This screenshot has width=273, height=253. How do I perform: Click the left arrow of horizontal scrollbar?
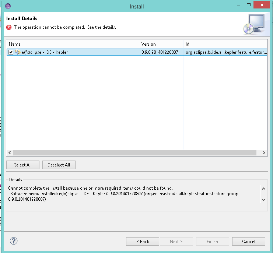pyautogui.click(x=10, y=152)
